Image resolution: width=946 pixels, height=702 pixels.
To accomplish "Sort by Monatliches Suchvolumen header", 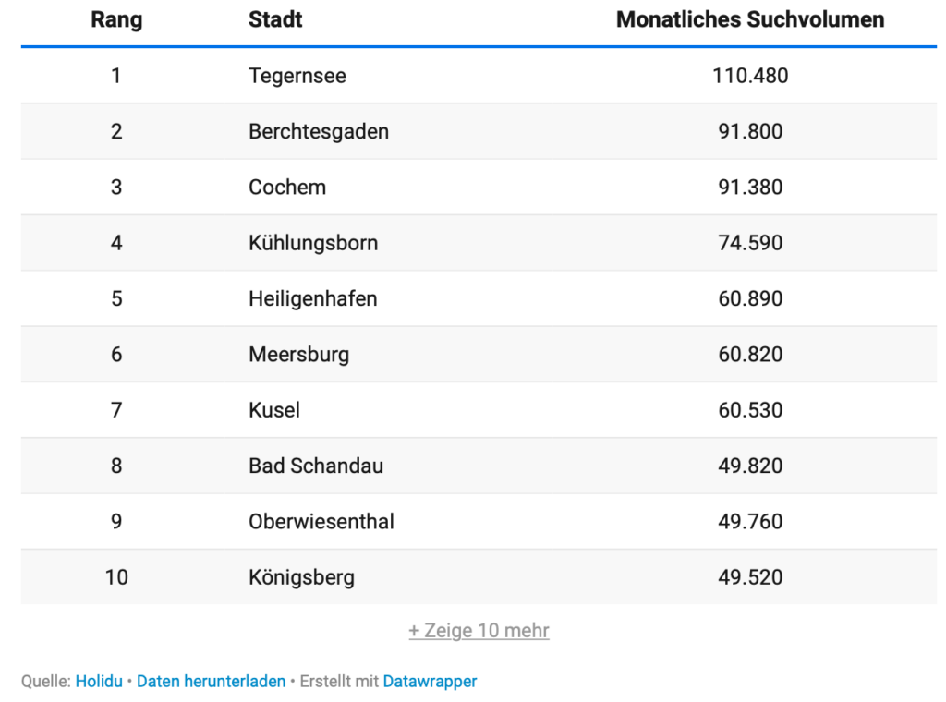I will [749, 19].
